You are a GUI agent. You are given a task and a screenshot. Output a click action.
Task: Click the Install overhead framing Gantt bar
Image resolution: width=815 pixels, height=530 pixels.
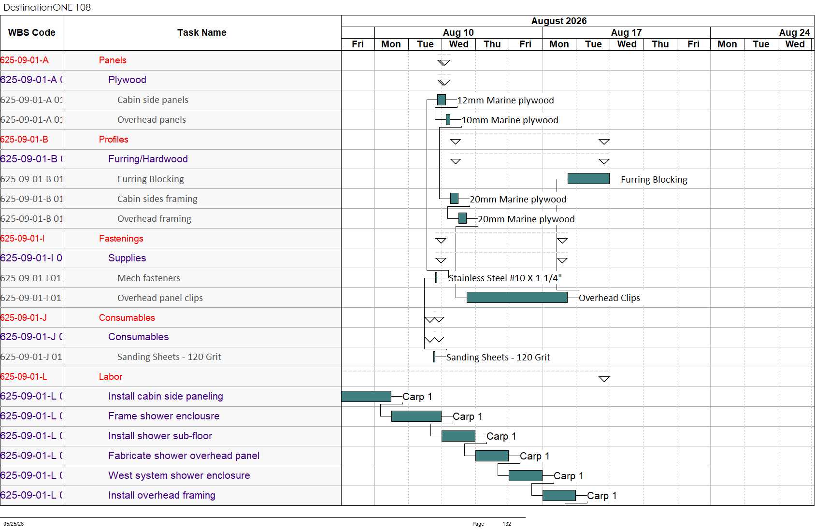coord(559,496)
